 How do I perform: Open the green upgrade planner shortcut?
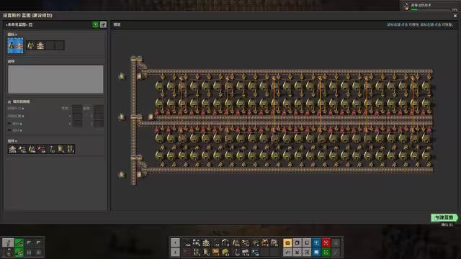[326, 253]
